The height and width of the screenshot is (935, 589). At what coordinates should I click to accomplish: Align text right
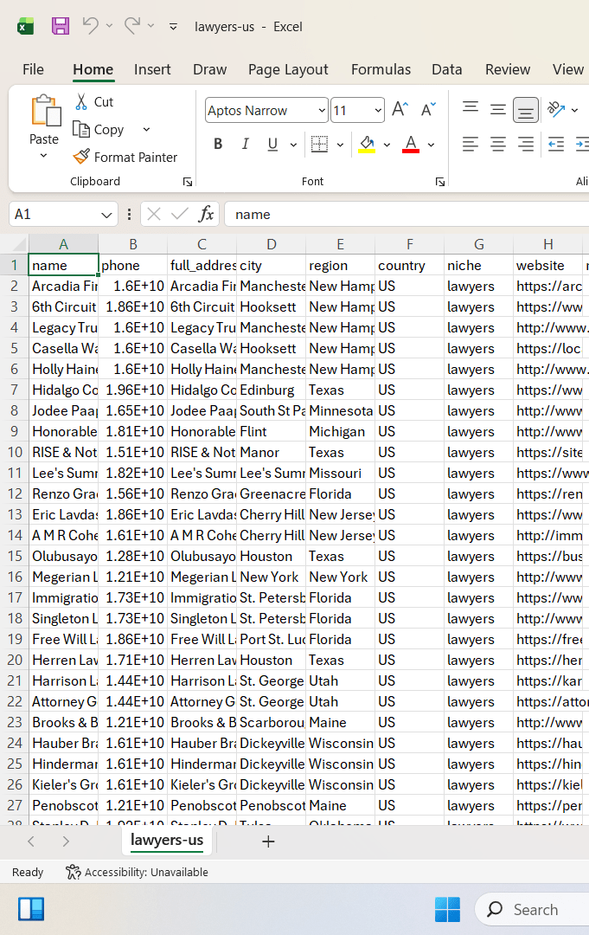(x=525, y=144)
